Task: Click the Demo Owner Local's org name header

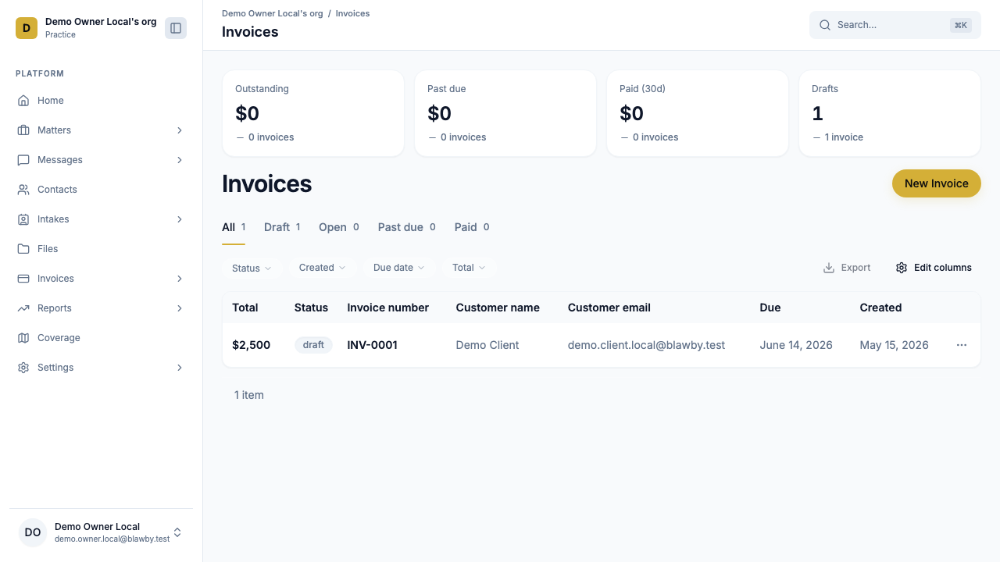Action: pyautogui.click(x=101, y=22)
